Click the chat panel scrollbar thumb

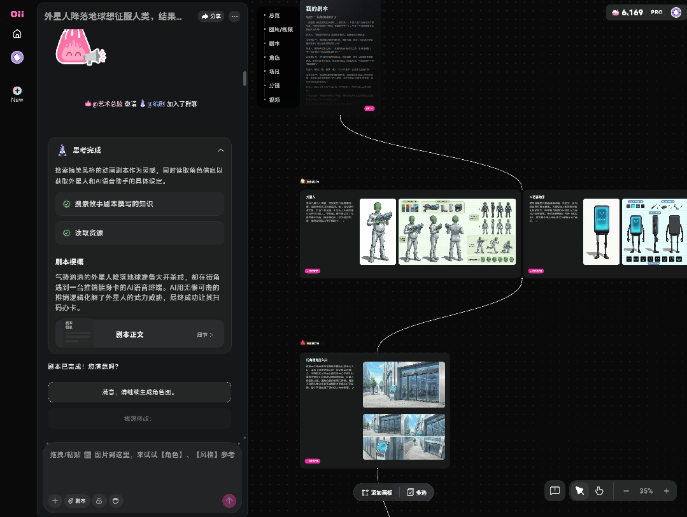click(244, 79)
